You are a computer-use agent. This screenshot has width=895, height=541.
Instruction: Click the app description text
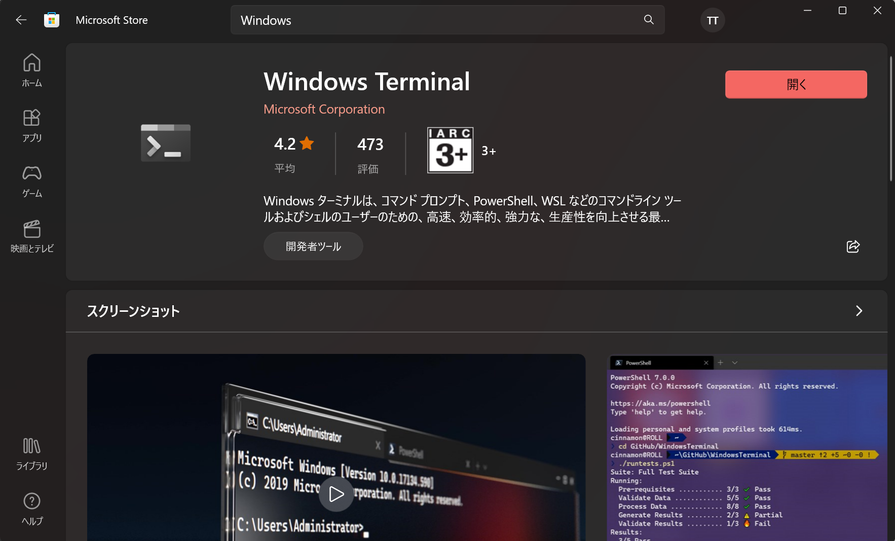point(472,209)
